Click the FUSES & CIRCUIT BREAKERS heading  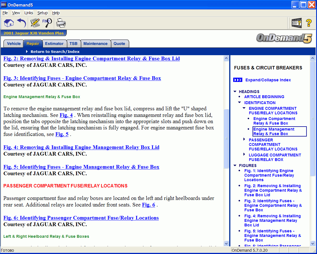coord(268,68)
